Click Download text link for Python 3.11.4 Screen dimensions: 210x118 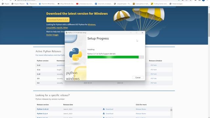[x=109, y=113]
